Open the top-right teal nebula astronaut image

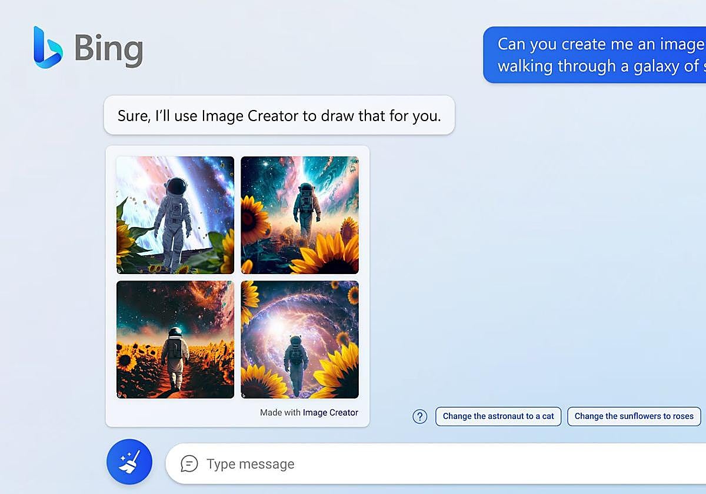(x=299, y=215)
